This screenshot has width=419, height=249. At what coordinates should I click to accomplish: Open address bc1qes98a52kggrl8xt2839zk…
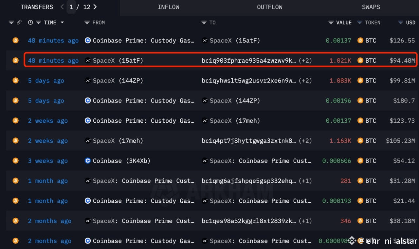[x=249, y=221]
